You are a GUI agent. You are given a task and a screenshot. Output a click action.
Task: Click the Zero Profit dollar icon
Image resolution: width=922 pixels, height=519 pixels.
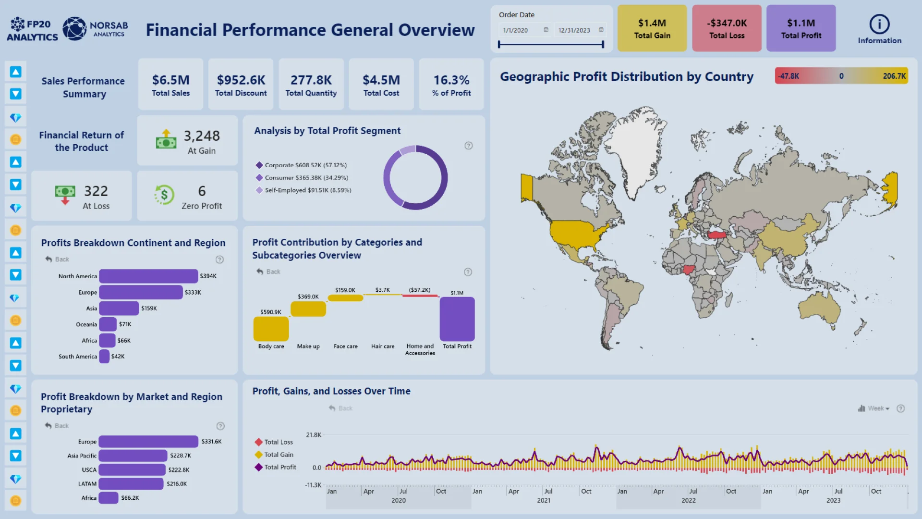[x=164, y=195]
